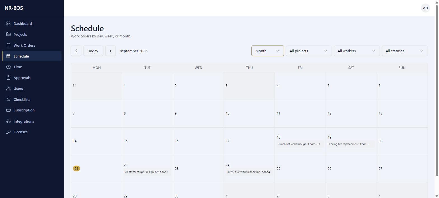The width and height of the screenshot is (439, 198).
Task: Click the MON column header
Action: pyautogui.click(x=97, y=68)
